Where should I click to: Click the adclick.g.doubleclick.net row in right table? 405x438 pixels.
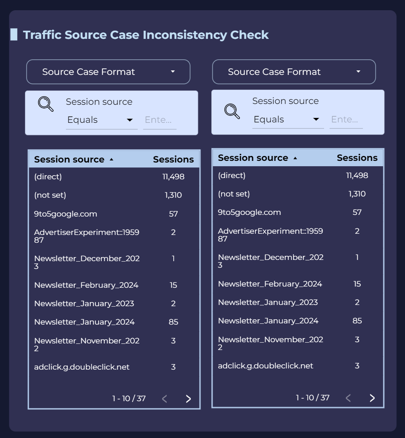pyautogui.click(x=265, y=366)
